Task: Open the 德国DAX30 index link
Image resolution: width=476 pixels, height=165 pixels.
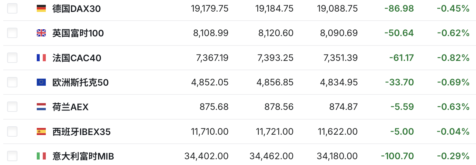Action: point(76,9)
